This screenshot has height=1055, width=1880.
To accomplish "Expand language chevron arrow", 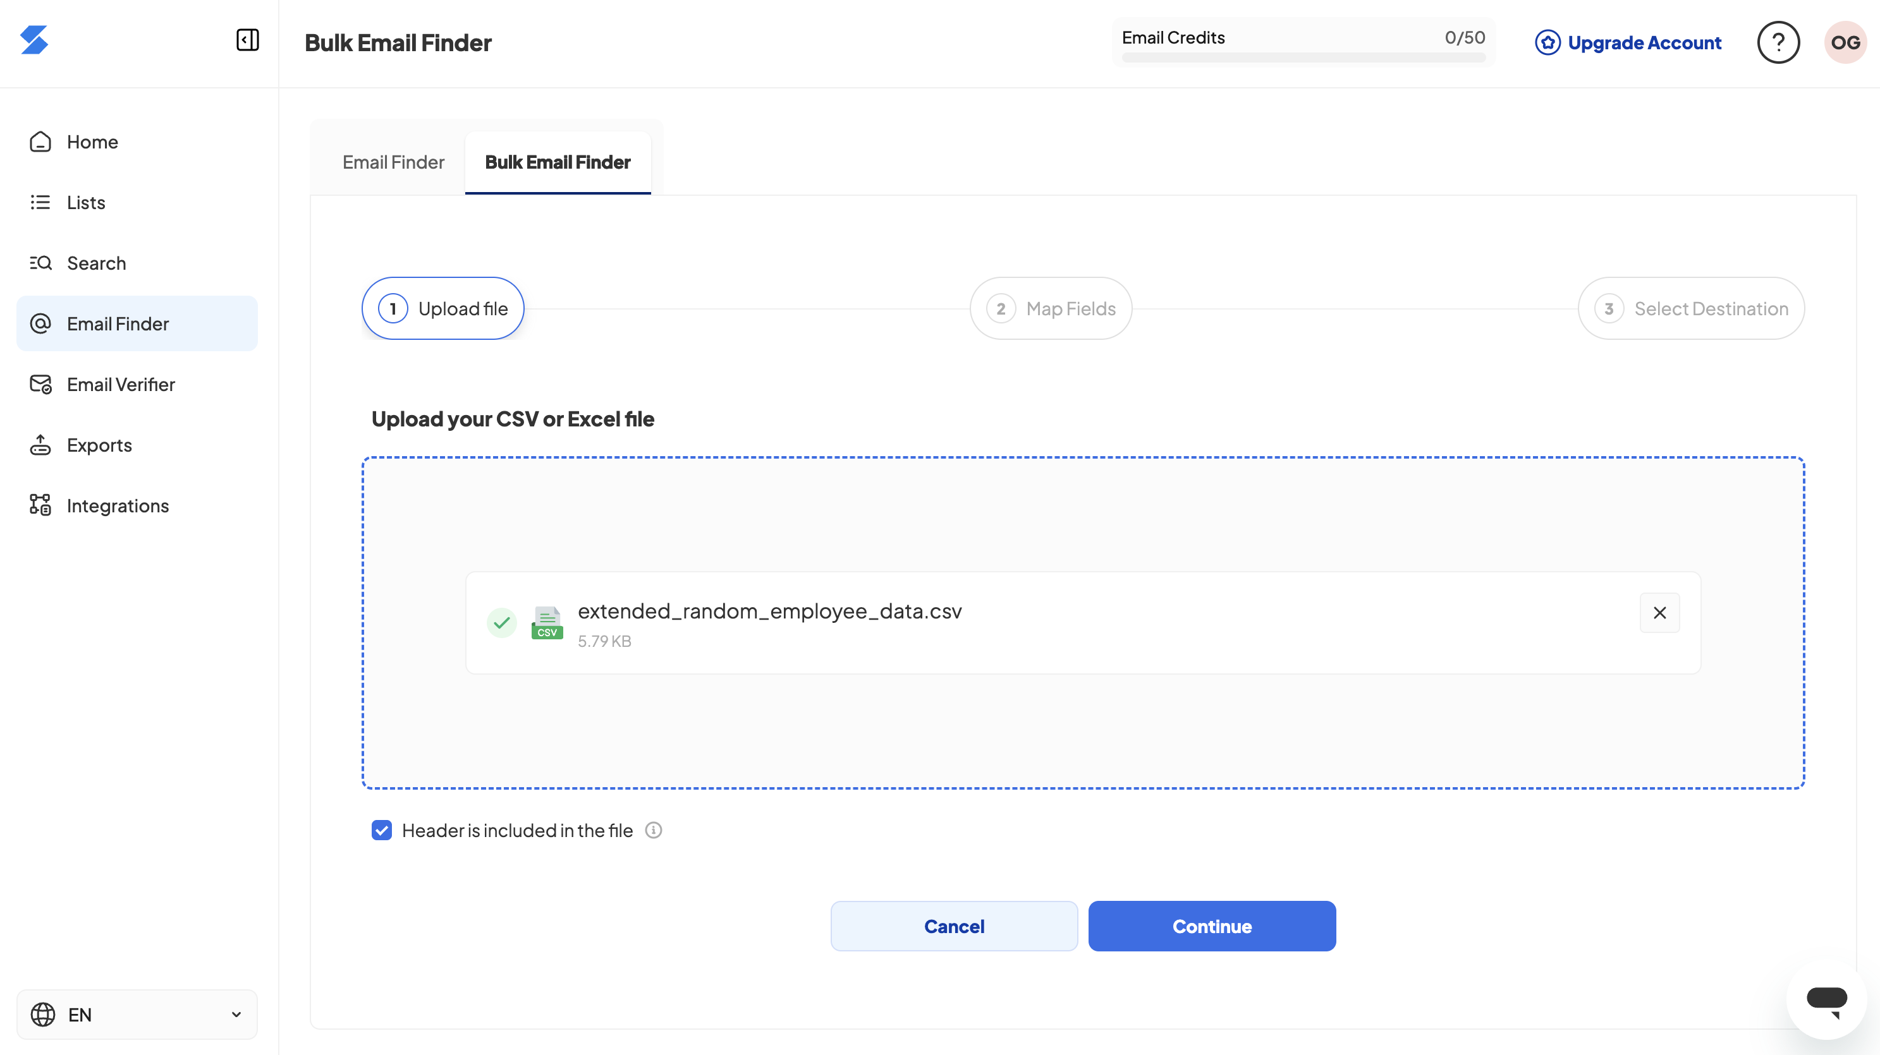I will [236, 1014].
